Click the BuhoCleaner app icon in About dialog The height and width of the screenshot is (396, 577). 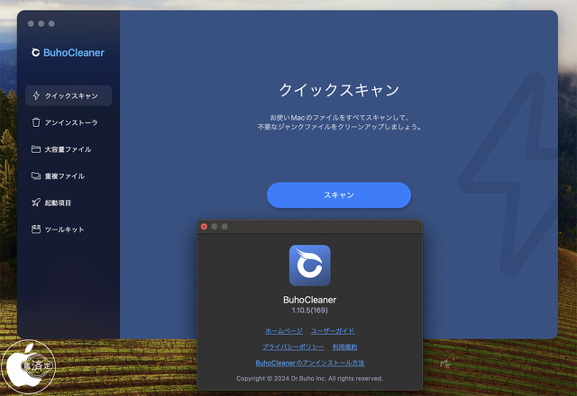309,265
